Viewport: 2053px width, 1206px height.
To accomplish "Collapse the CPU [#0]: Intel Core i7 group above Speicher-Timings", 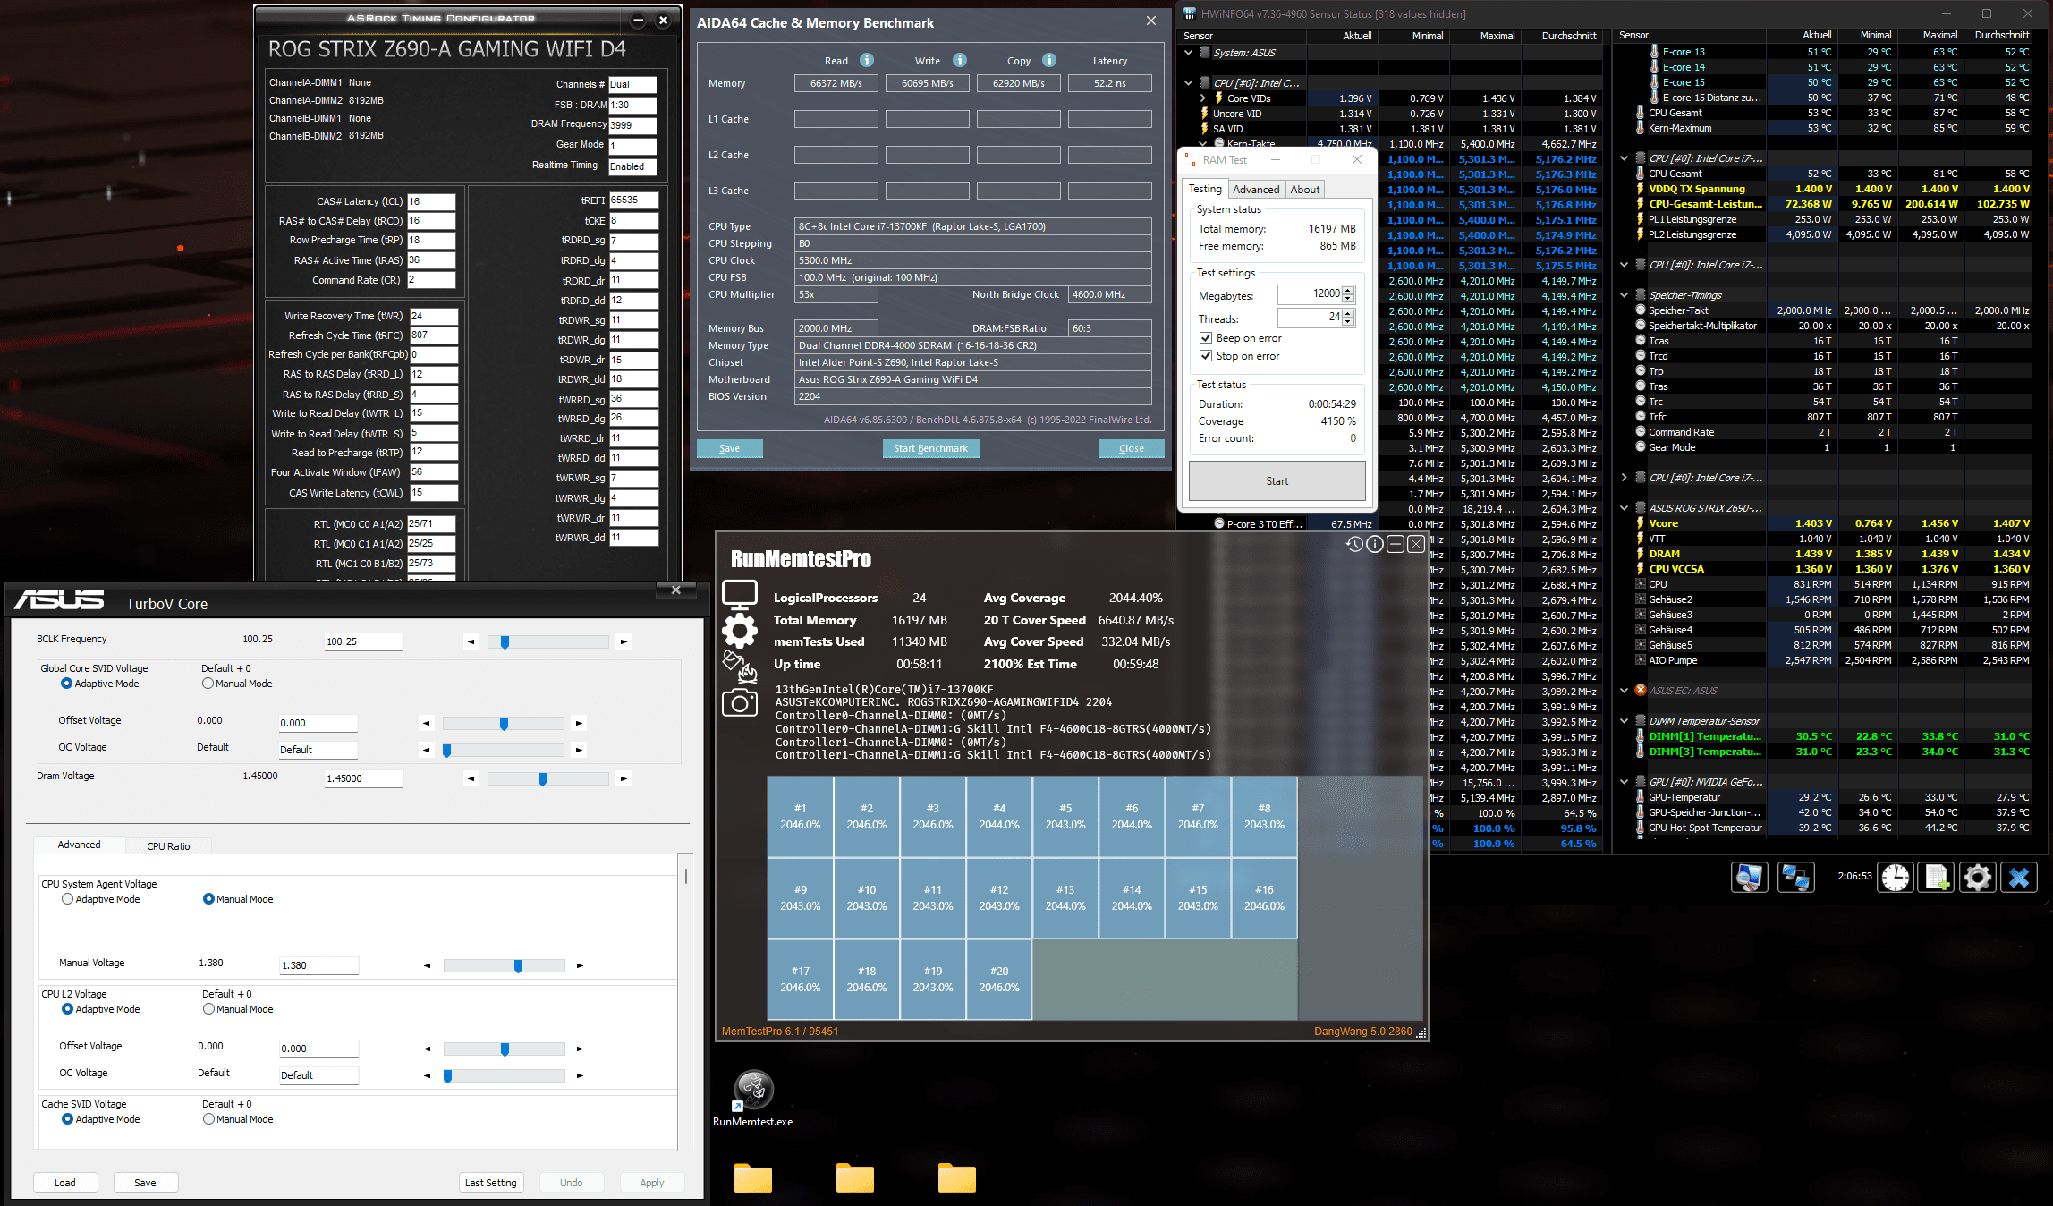I will (1625, 265).
